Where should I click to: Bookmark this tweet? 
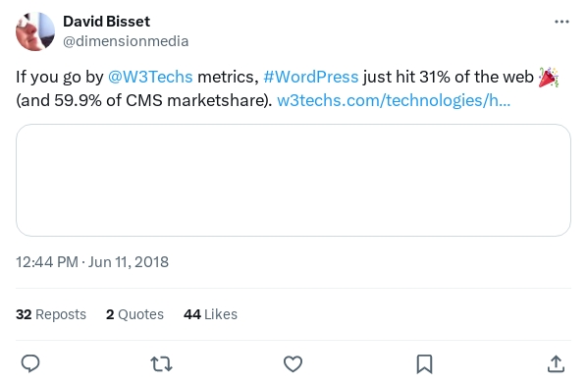click(x=424, y=363)
